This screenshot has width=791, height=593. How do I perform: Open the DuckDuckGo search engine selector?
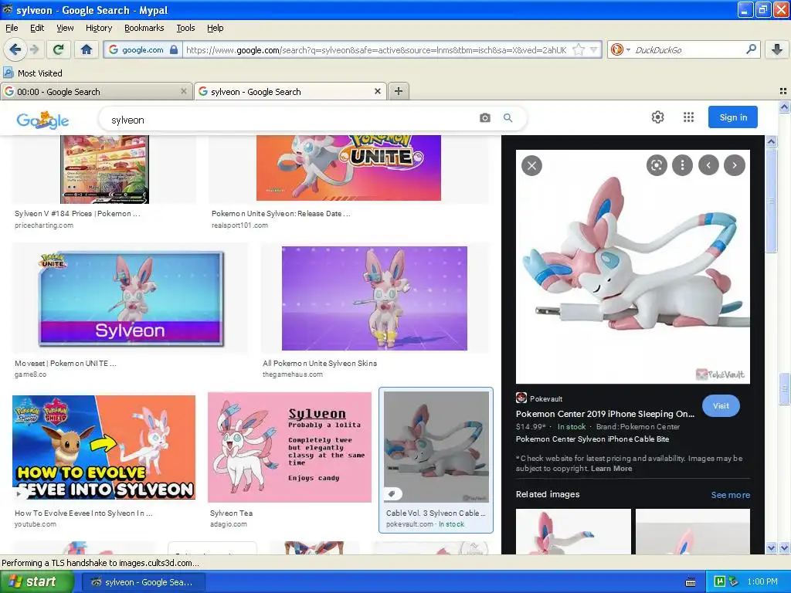point(620,49)
